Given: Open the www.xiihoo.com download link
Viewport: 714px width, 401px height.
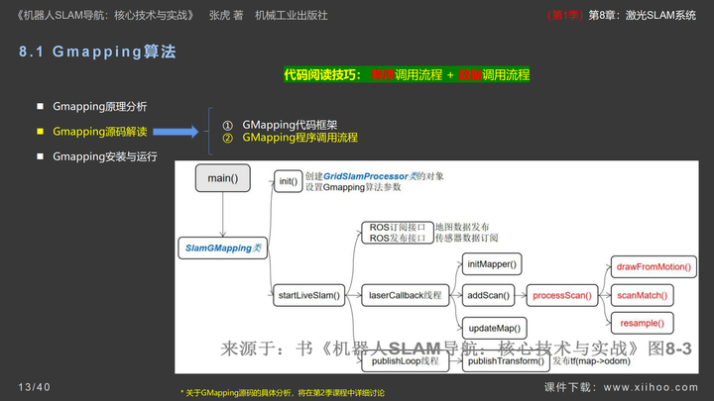Looking at the screenshot, I should [x=651, y=387].
